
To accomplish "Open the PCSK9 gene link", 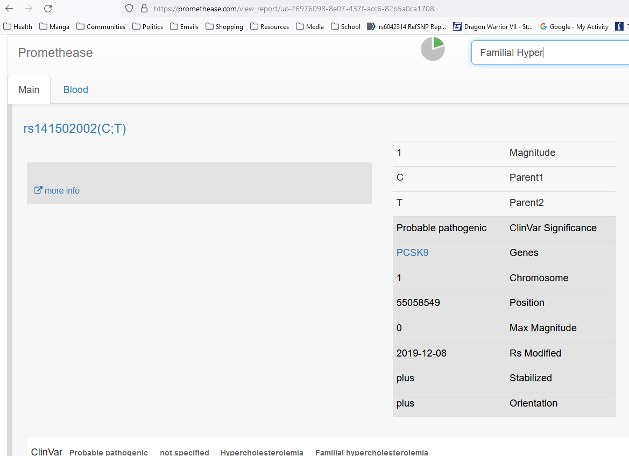I will click(412, 253).
